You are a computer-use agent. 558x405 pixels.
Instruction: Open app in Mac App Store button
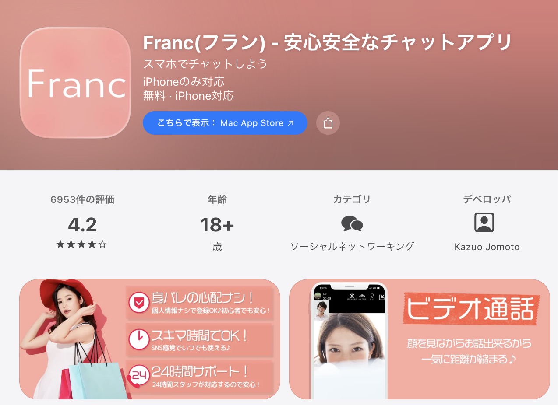[x=225, y=123]
